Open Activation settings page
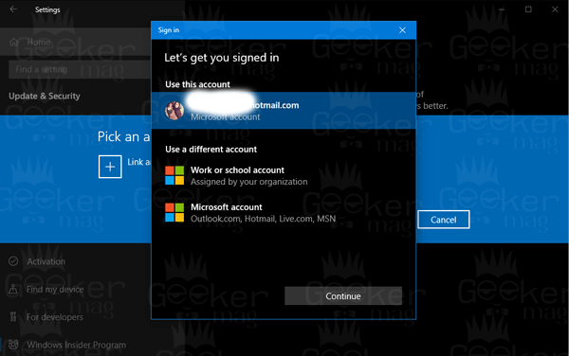This screenshot has height=356, width=569. pyautogui.click(x=46, y=261)
